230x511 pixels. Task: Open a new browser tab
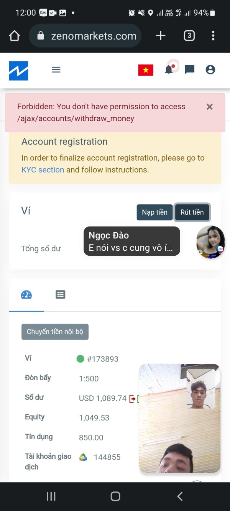point(161,36)
